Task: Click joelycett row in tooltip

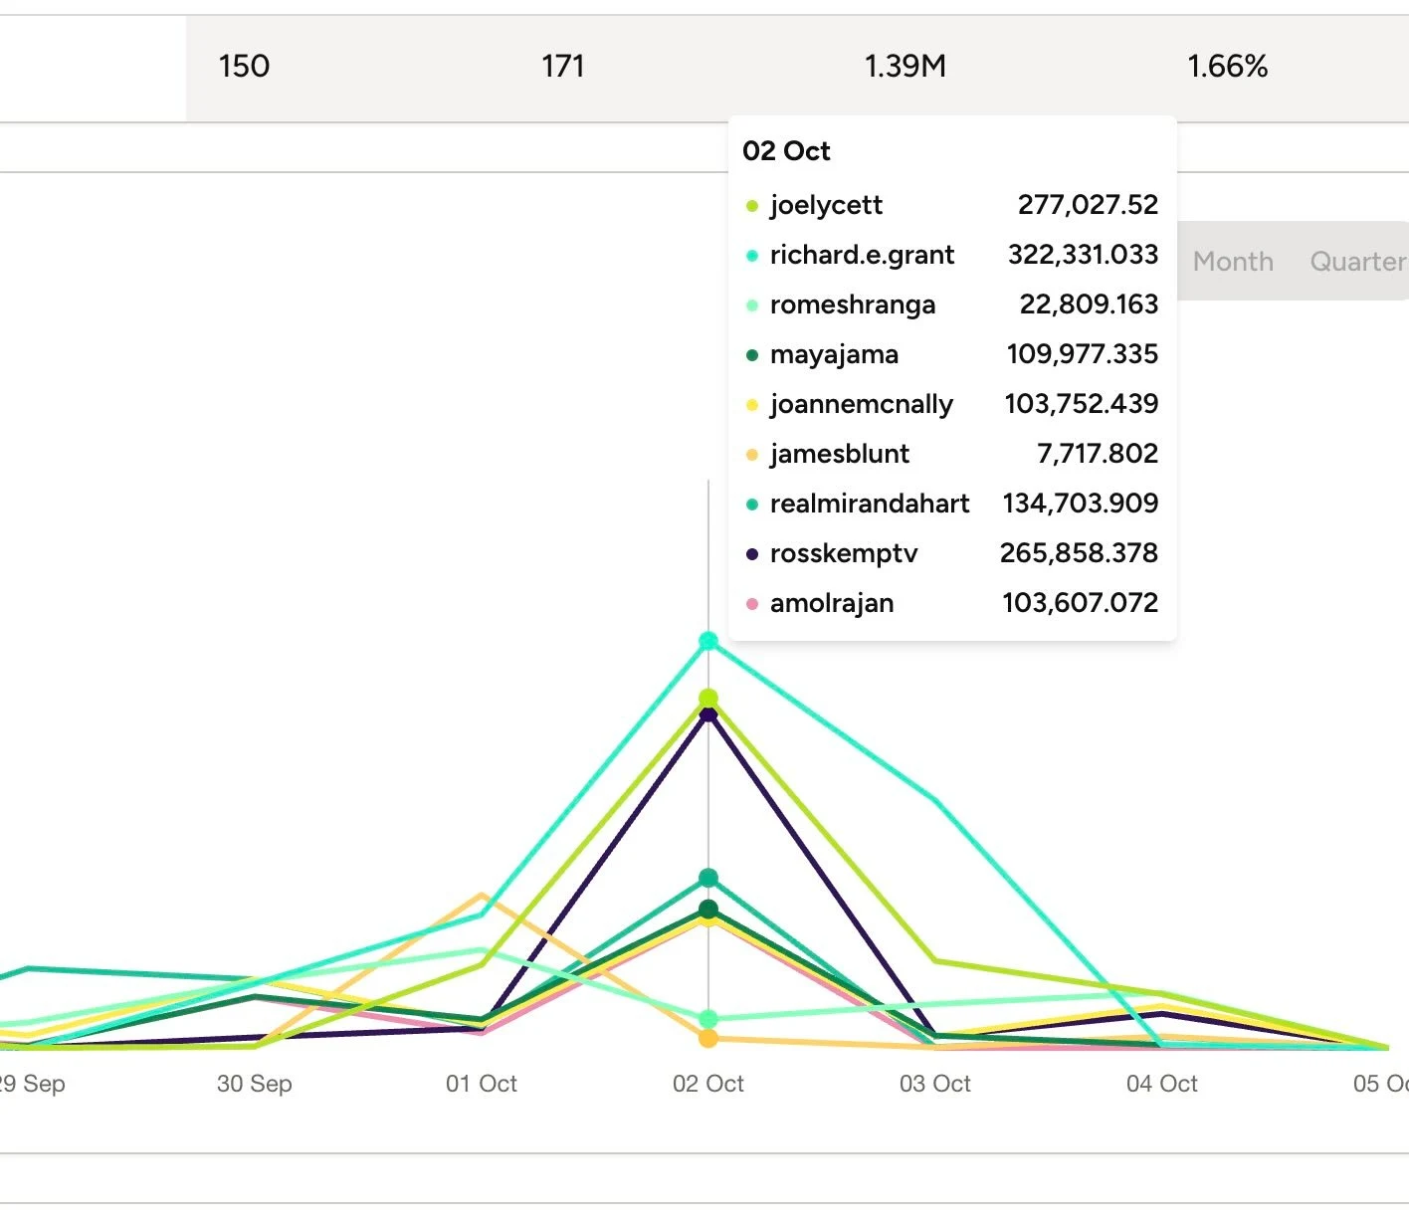Action: tap(952, 205)
